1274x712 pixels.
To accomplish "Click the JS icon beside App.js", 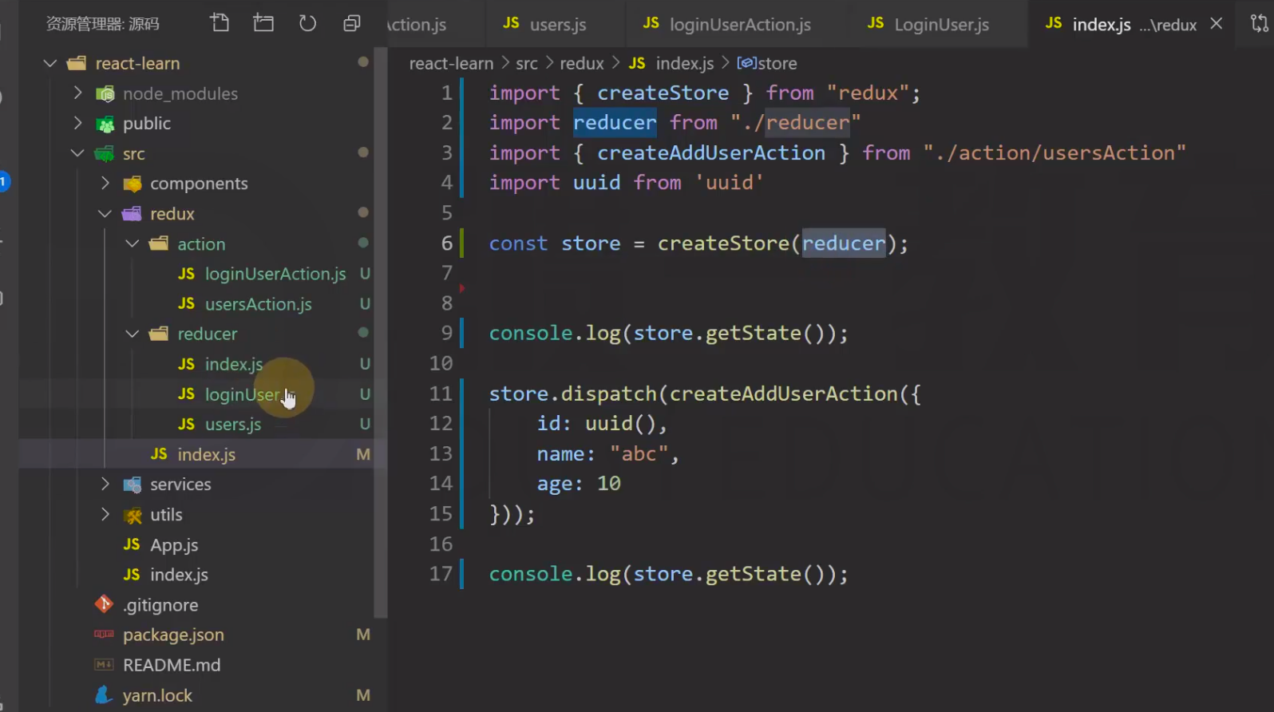I will pyautogui.click(x=132, y=544).
